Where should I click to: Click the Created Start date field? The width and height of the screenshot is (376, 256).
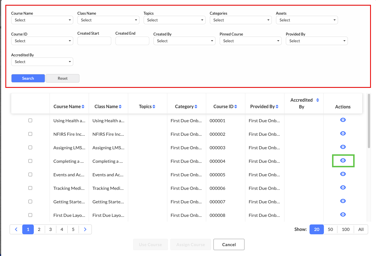(x=94, y=41)
